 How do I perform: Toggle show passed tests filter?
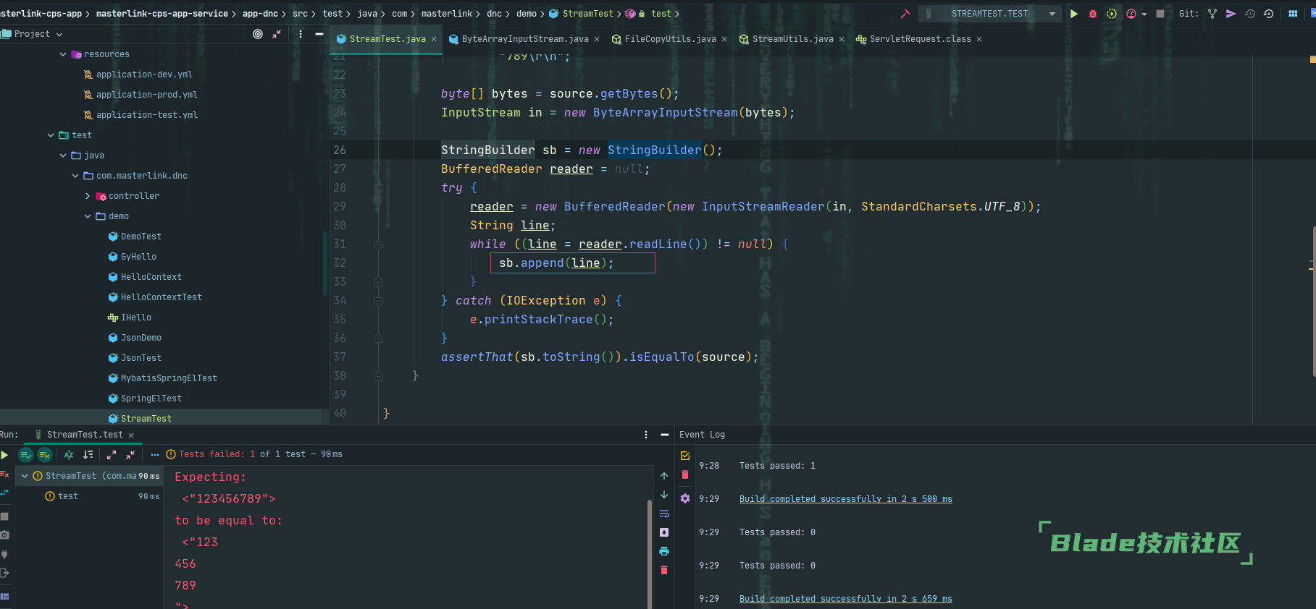click(26, 455)
